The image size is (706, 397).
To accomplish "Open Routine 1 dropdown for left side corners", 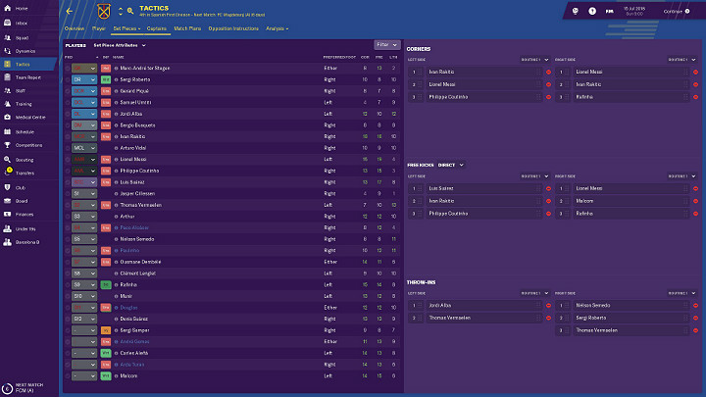I will (x=535, y=60).
